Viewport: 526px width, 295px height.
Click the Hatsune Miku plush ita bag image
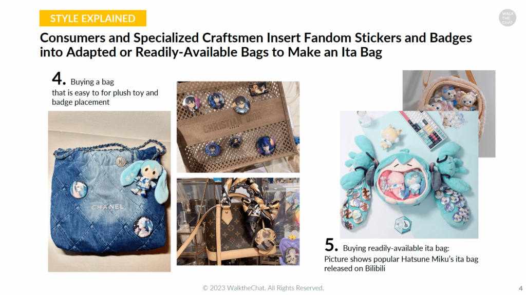409,174
